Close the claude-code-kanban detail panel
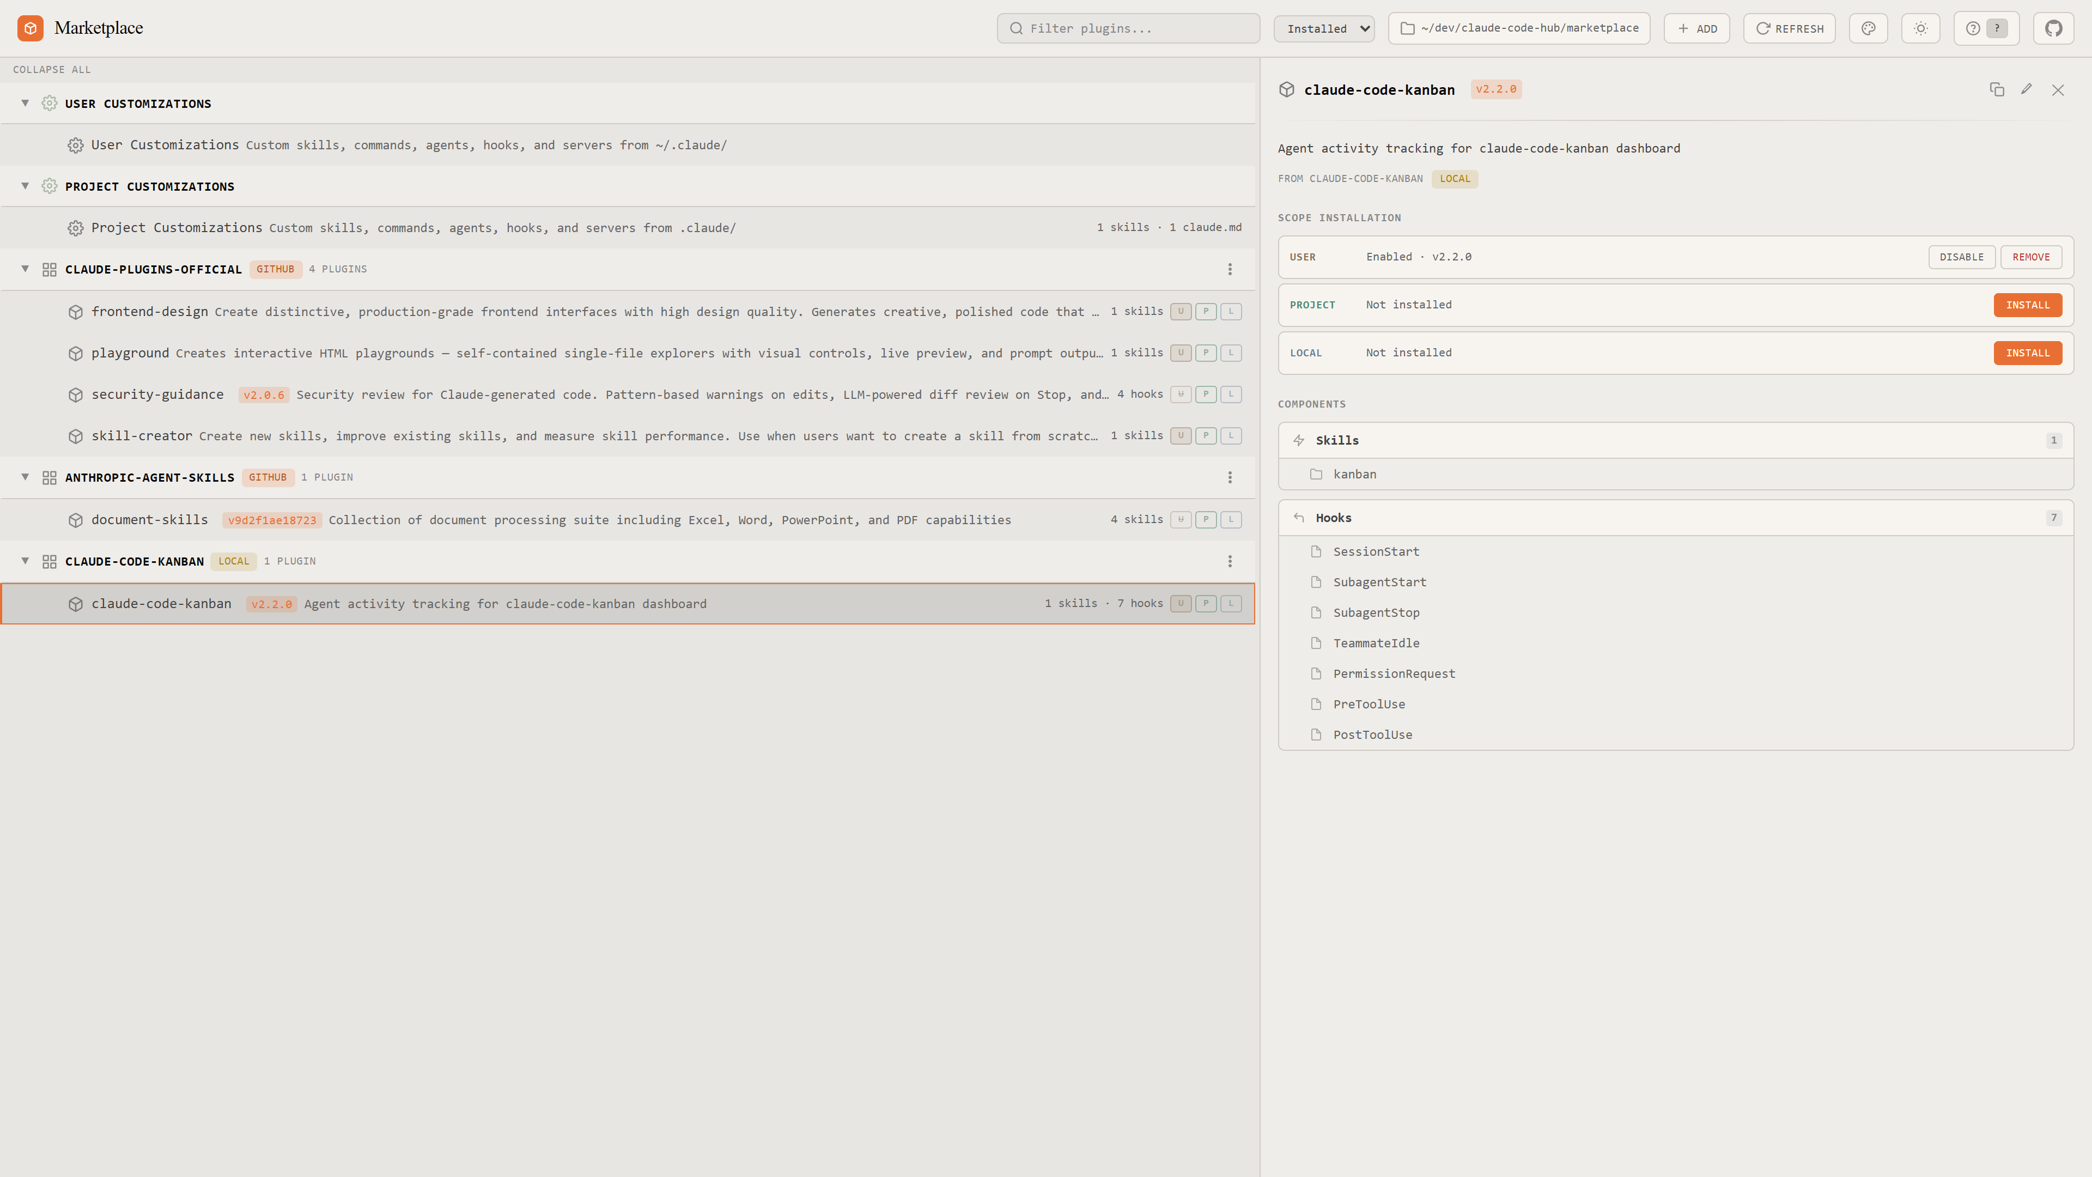 2057,89
